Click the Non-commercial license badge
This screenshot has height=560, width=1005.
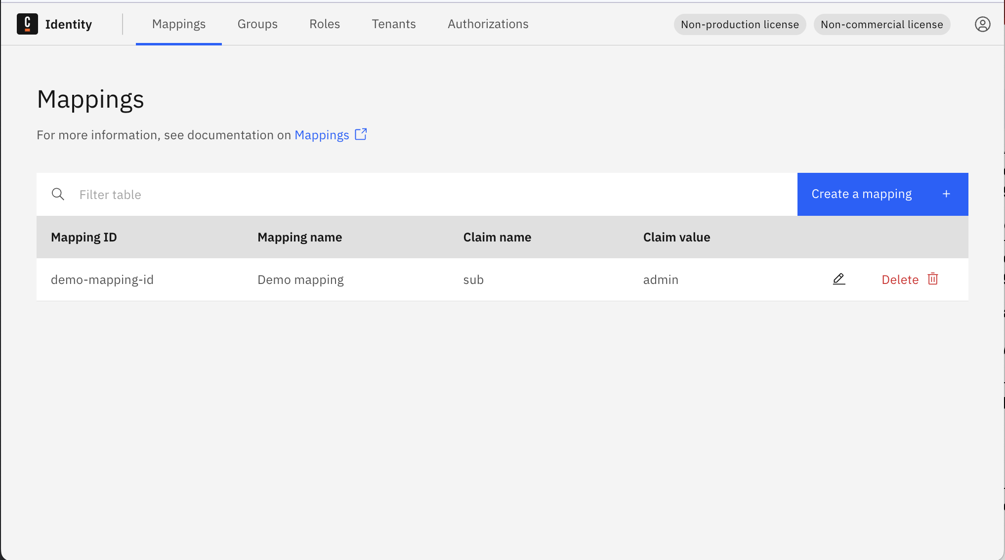[881, 25]
